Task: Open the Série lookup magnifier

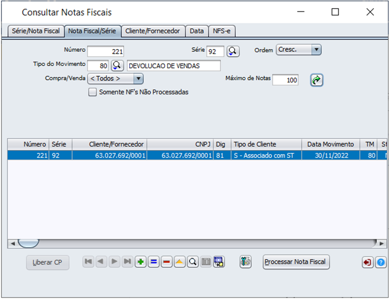Action: click(233, 51)
